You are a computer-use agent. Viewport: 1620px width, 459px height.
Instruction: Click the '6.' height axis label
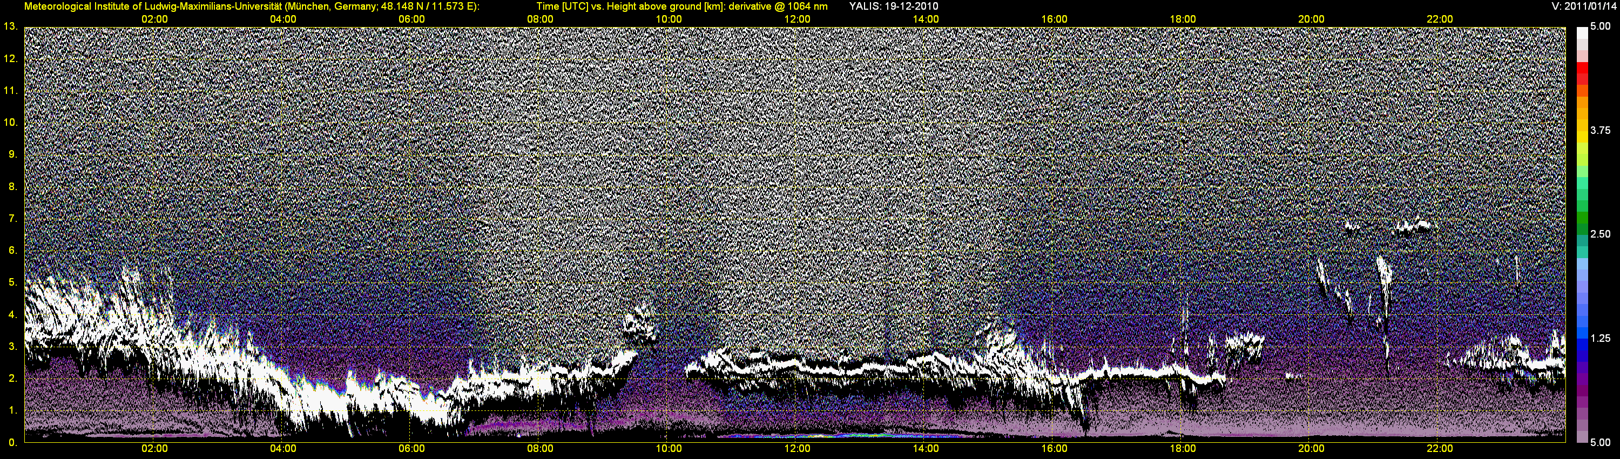(12, 250)
